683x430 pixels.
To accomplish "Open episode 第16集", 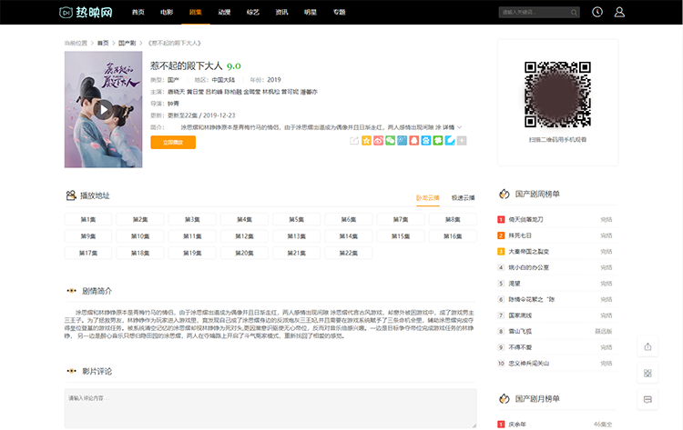I will pyautogui.click(x=453, y=236).
